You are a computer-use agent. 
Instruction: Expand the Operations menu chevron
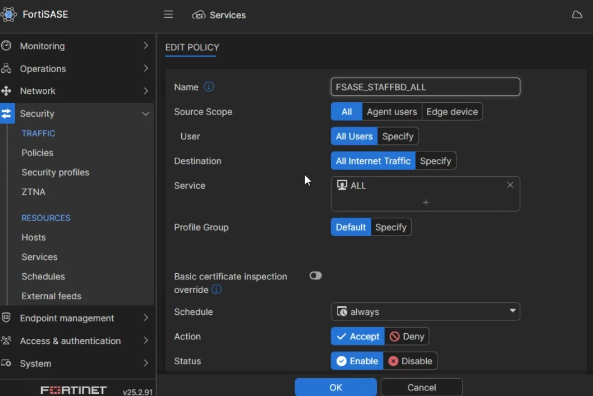[x=146, y=68]
